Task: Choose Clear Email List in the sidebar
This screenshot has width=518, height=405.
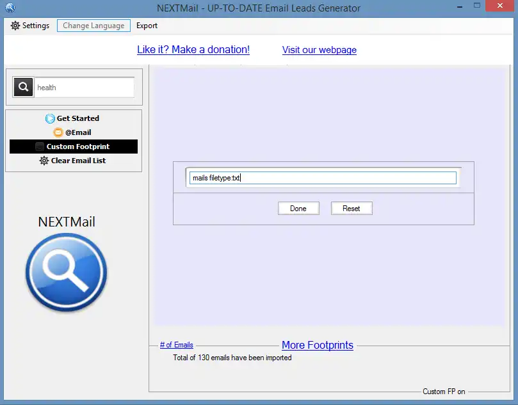Action: coord(74,161)
